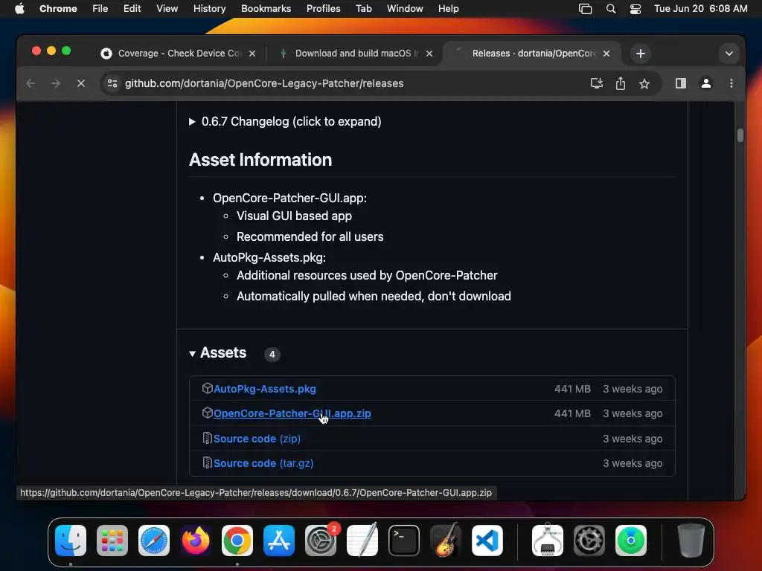Open Spotlight search in menu bar
Viewport: 762px width, 571px height.
[x=611, y=9]
